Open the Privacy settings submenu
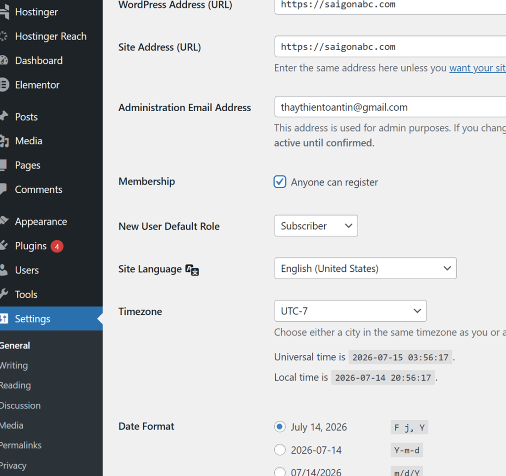 (13, 465)
